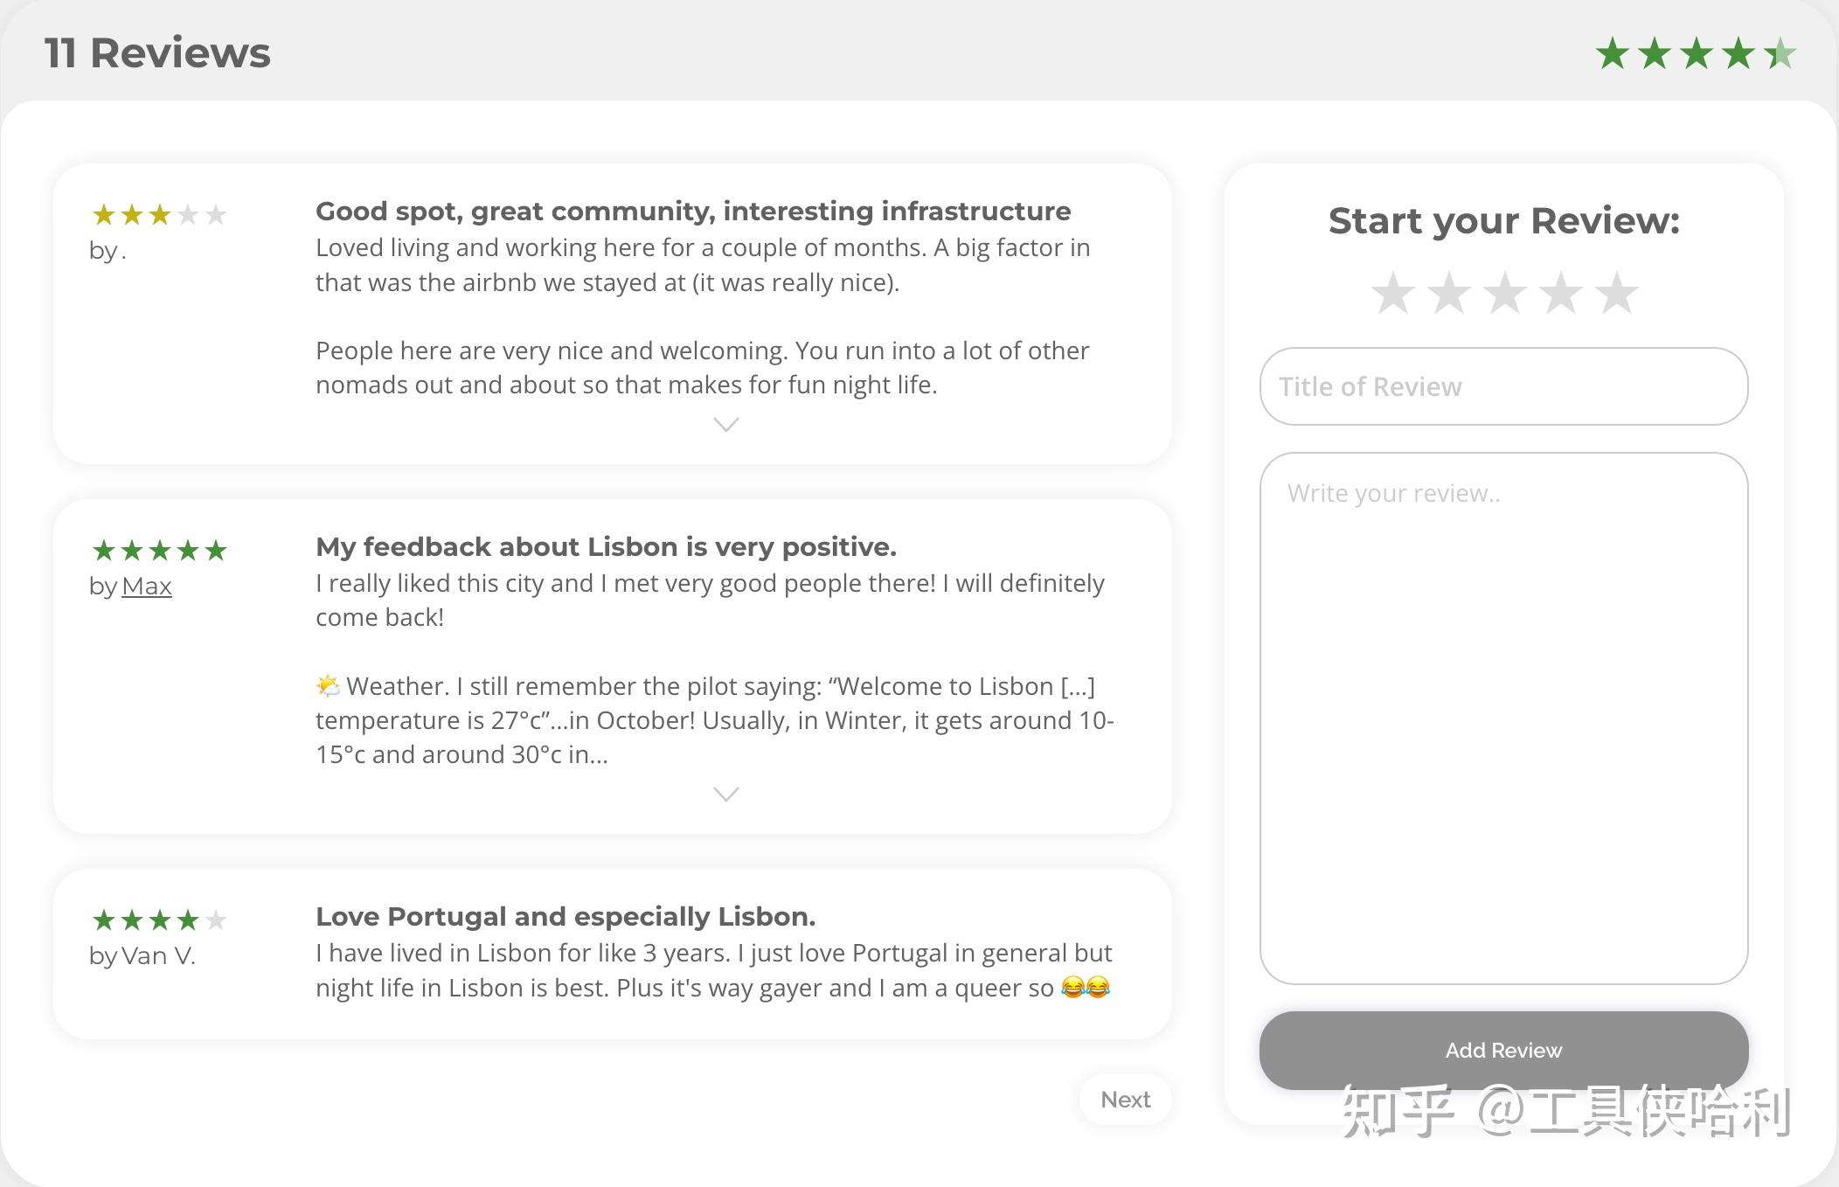Focus the Title of Review field
Screen dimensions: 1839x1187
point(1503,386)
